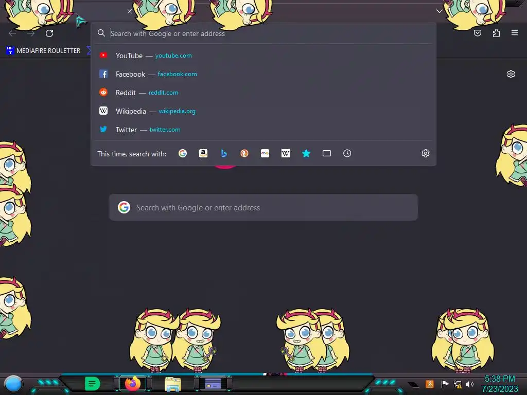Image resolution: width=527 pixels, height=395 pixels.
Task: Open the purple window app in taskbar
Action: [x=213, y=384]
